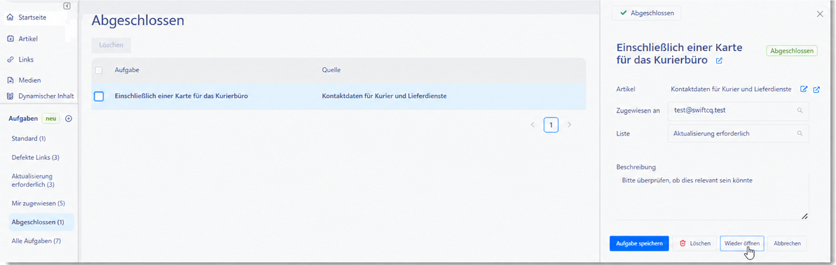Screen dimensions: 836x265
Task: Click the Aufgaben heading in the sidebar
Action: point(23,119)
